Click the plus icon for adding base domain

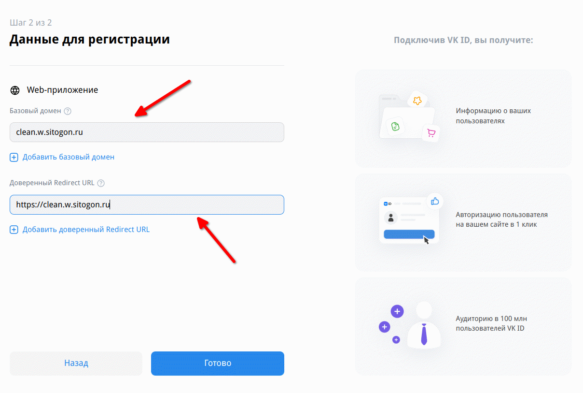[14, 157]
